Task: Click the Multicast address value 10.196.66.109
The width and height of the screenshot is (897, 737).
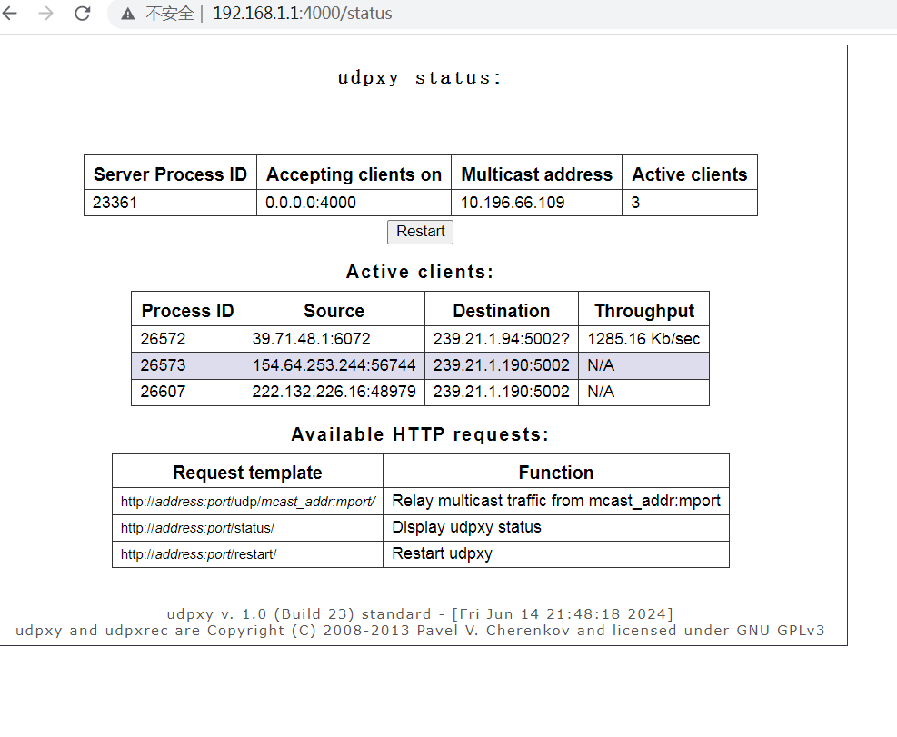Action: pos(513,203)
